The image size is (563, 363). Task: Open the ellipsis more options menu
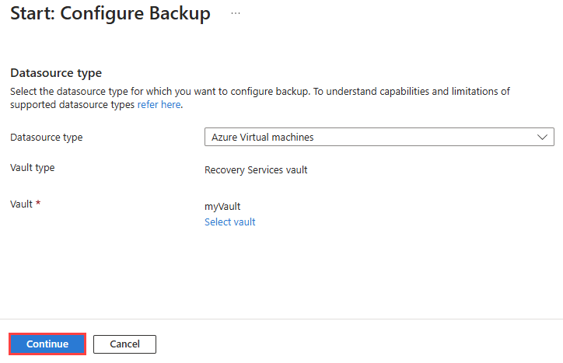coord(236,15)
